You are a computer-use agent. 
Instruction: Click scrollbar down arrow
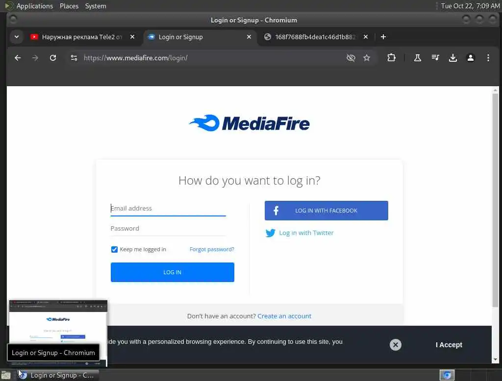point(495,359)
